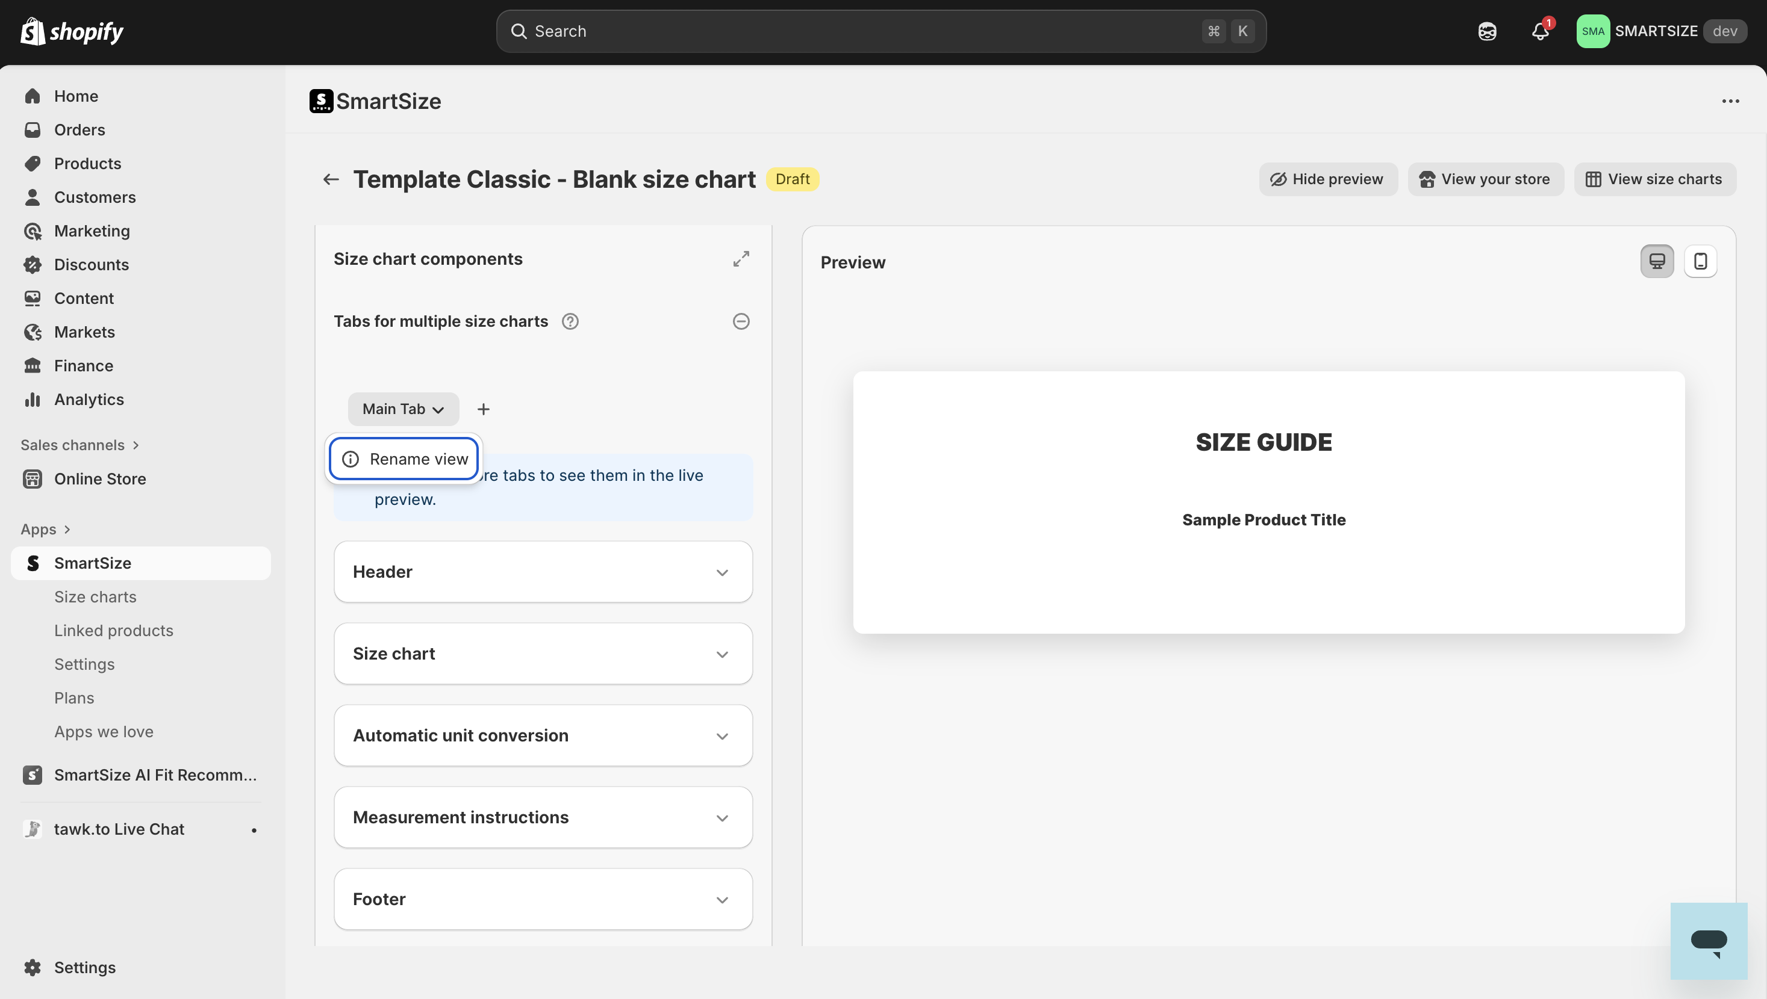The width and height of the screenshot is (1767, 999).
Task: Click the help icon beside Tabs heading
Action: coord(570,321)
